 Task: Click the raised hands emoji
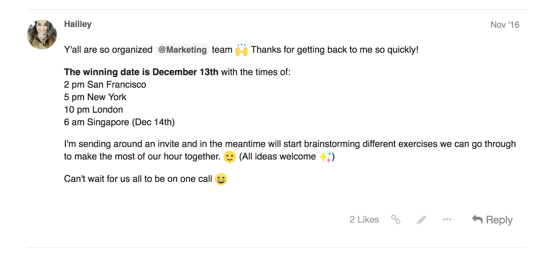pyautogui.click(x=242, y=50)
